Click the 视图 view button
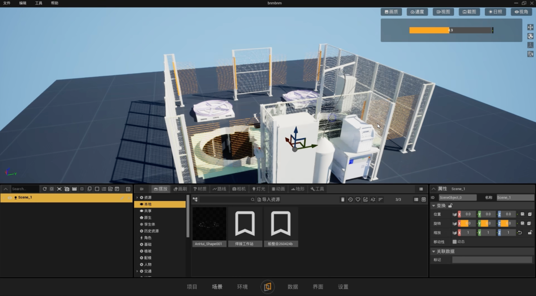Viewport: 536px width, 296px height. 443,11
